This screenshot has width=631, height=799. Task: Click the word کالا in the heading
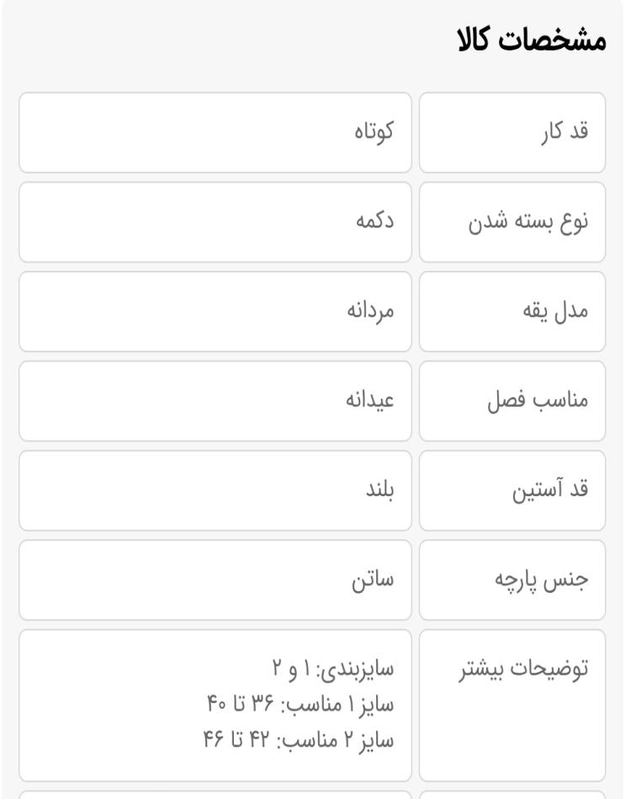(474, 40)
